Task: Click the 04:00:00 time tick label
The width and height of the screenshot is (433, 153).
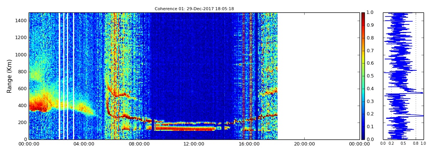Action: tap(84, 144)
